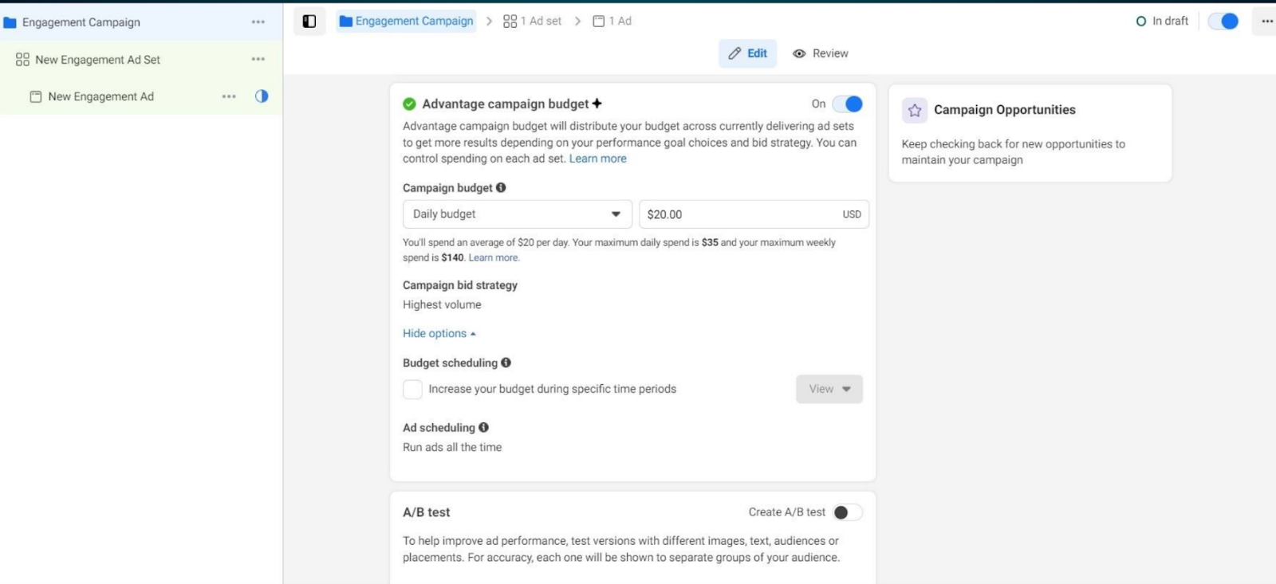The height and width of the screenshot is (584, 1276).
Task: Click the $20.00 budget amount field
Action: pos(738,214)
